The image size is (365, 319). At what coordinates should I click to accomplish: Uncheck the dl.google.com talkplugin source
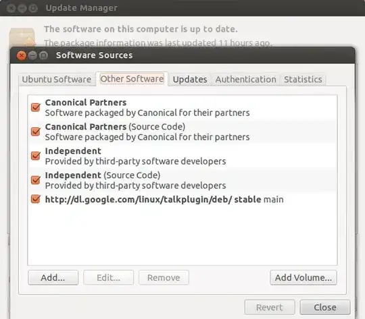pyautogui.click(x=36, y=199)
